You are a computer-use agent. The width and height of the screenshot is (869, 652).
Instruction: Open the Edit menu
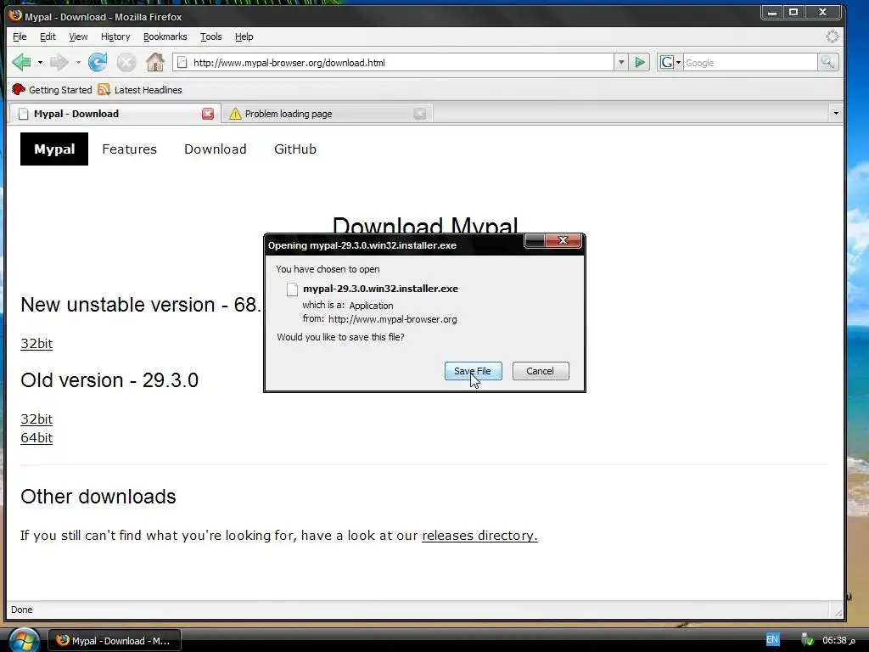[x=48, y=37]
